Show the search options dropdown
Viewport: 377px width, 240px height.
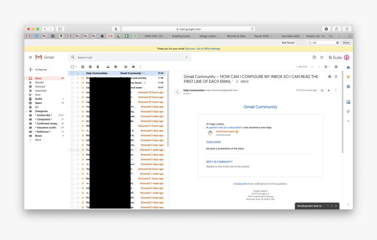187,57
